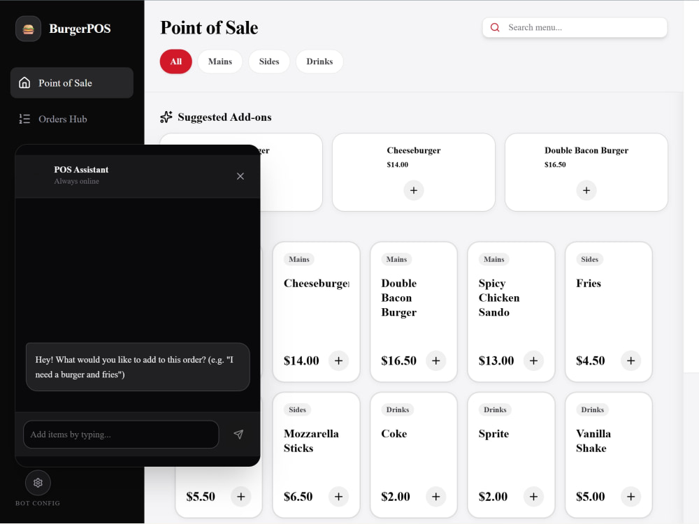Click the Mains tag on Spicy Chicken Sando
Image resolution: width=699 pixels, height=524 pixels.
click(494, 259)
